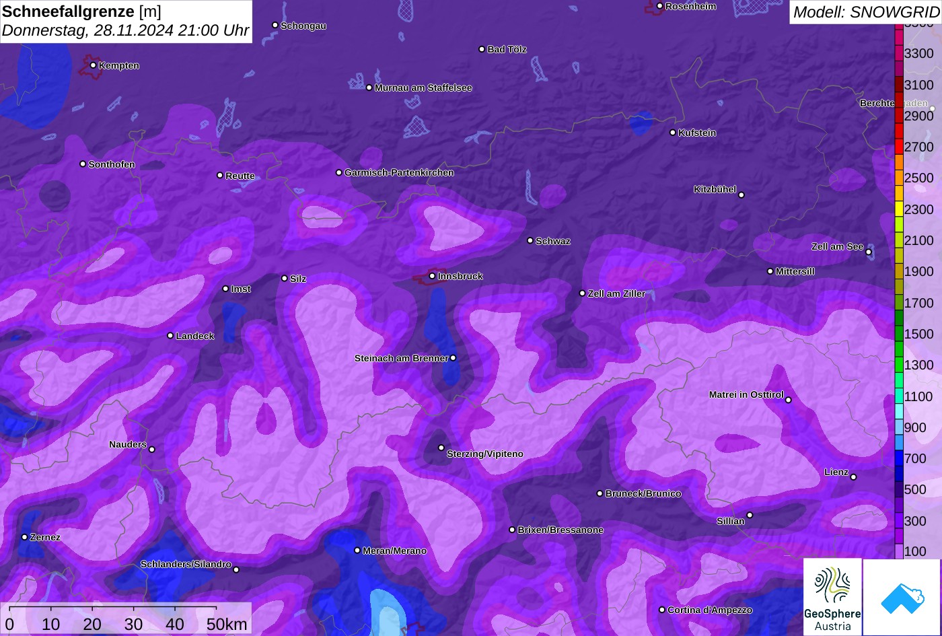
Task: Select the Rosenheim label
Action: click(690, 6)
